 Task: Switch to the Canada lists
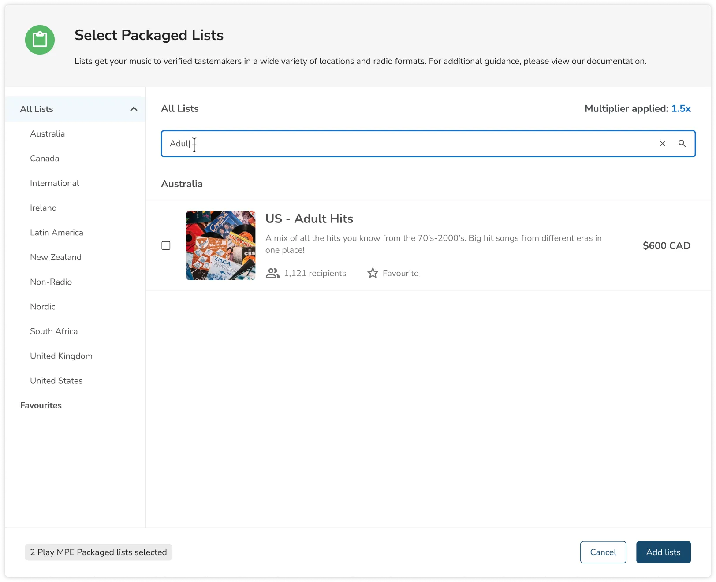pyautogui.click(x=44, y=158)
